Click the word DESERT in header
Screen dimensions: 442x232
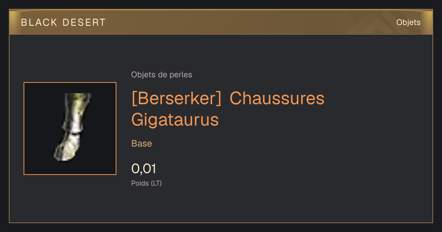[x=84, y=22]
